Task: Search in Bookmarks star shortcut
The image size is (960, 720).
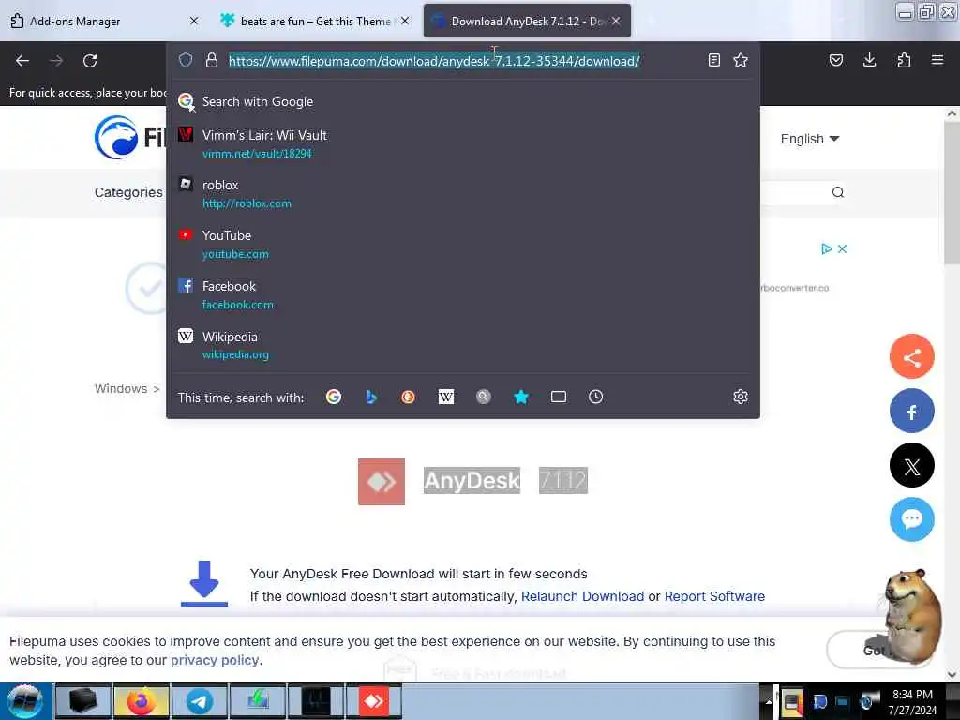Action: tap(521, 397)
